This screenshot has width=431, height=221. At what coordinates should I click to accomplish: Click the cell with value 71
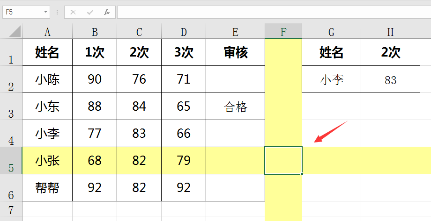(184, 79)
